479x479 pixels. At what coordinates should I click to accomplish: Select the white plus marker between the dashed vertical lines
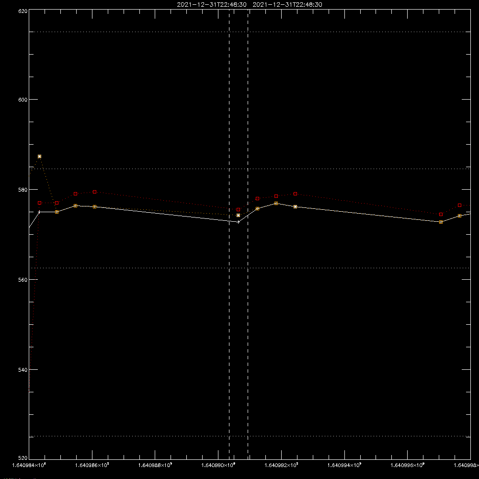[x=238, y=222]
